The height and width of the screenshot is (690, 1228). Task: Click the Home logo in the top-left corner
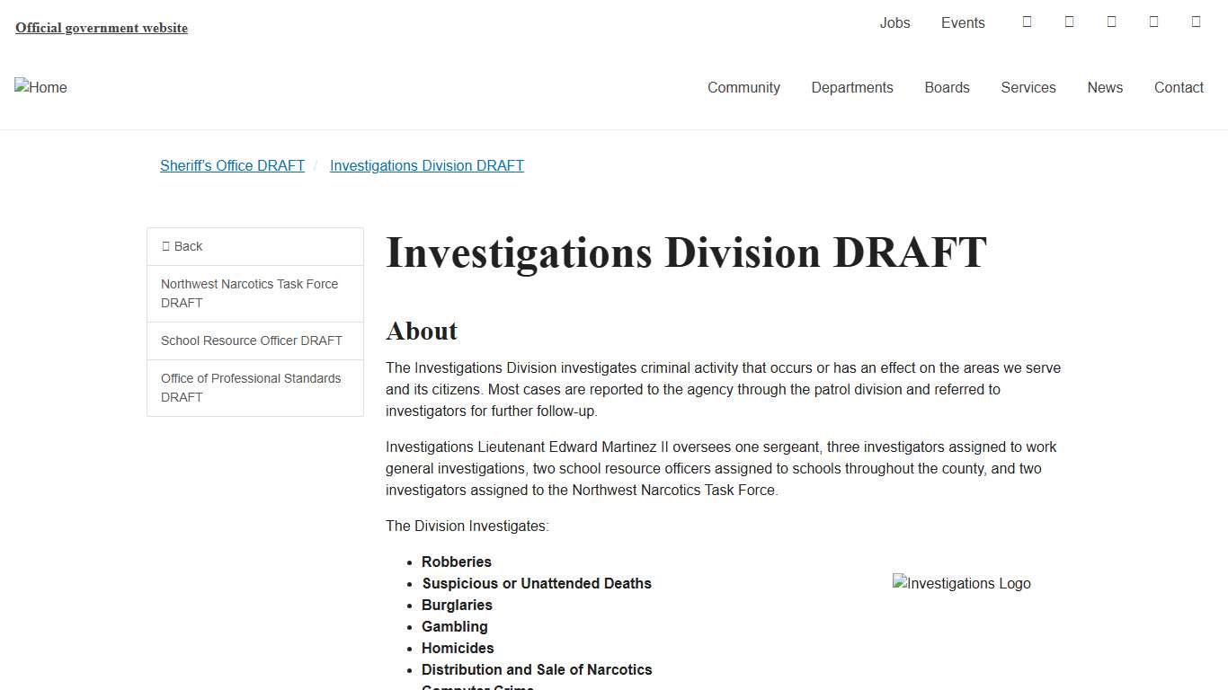[40, 87]
